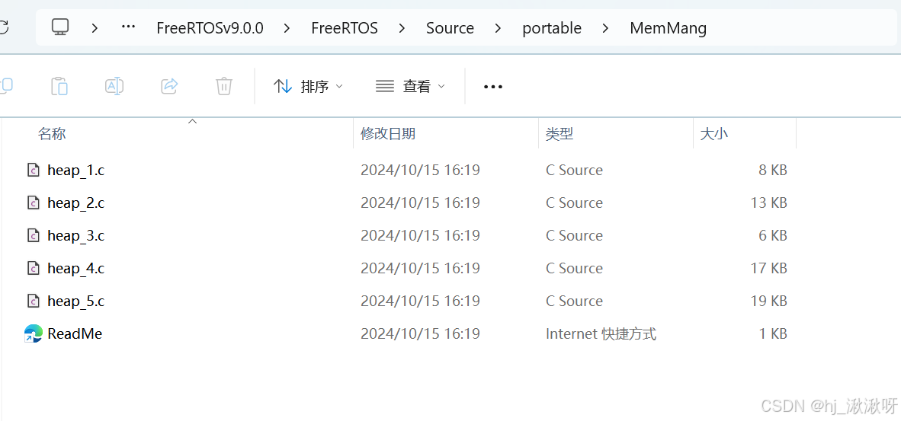Select the heap_3.c file icon

tap(34, 236)
